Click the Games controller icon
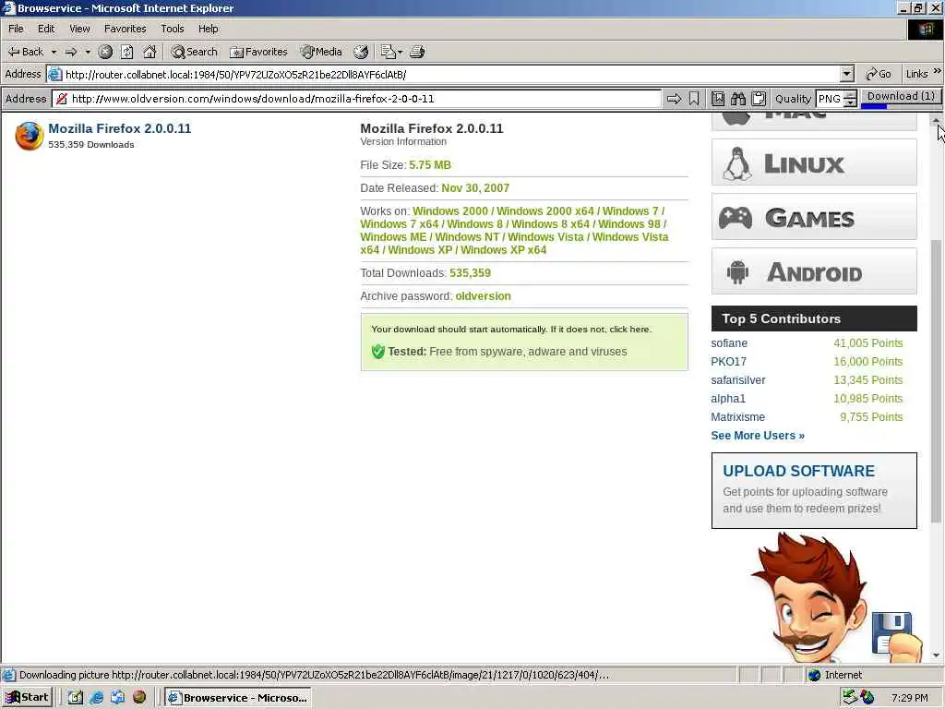945x709 pixels. pyautogui.click(x=736, y=218)
